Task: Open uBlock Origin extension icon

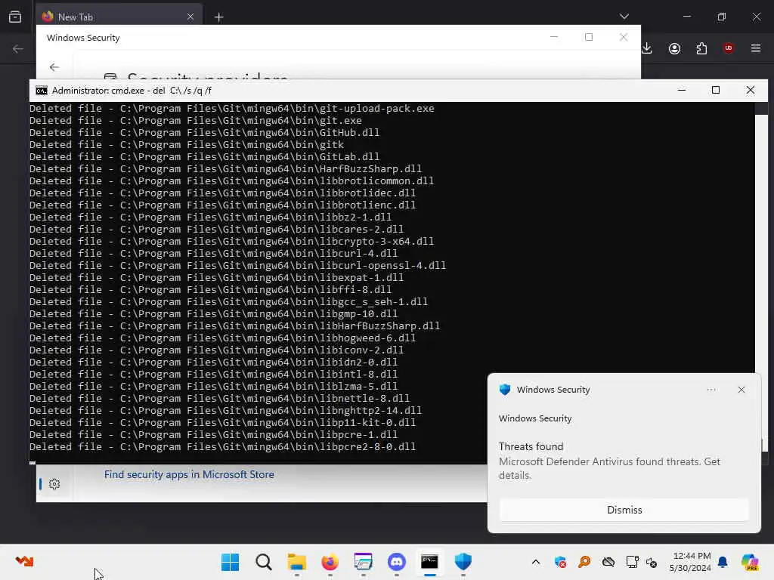Action: tap(728, 48)
